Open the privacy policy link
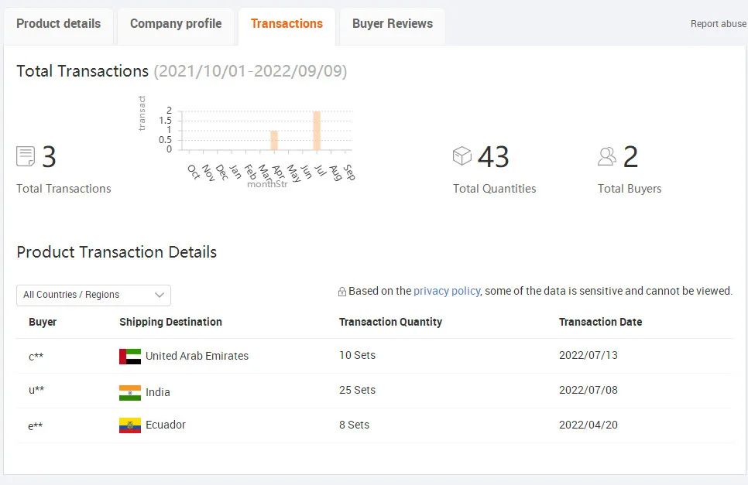This screenshot has height=485, width=748. point(447,291)
